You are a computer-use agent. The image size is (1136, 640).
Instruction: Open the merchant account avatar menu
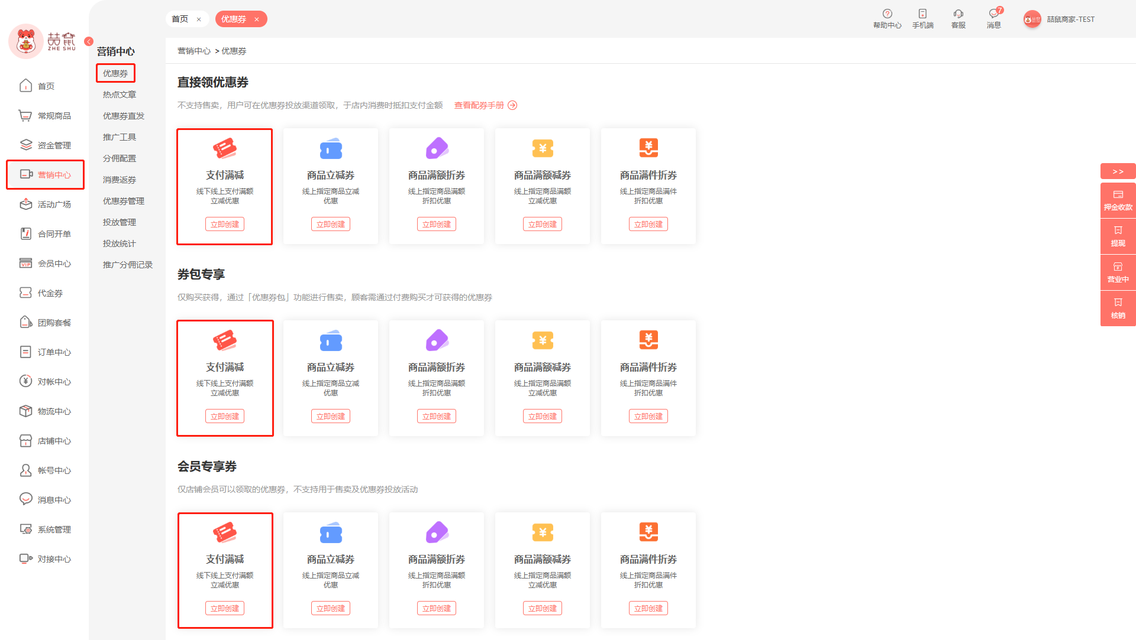click(x=1032, y=20)
